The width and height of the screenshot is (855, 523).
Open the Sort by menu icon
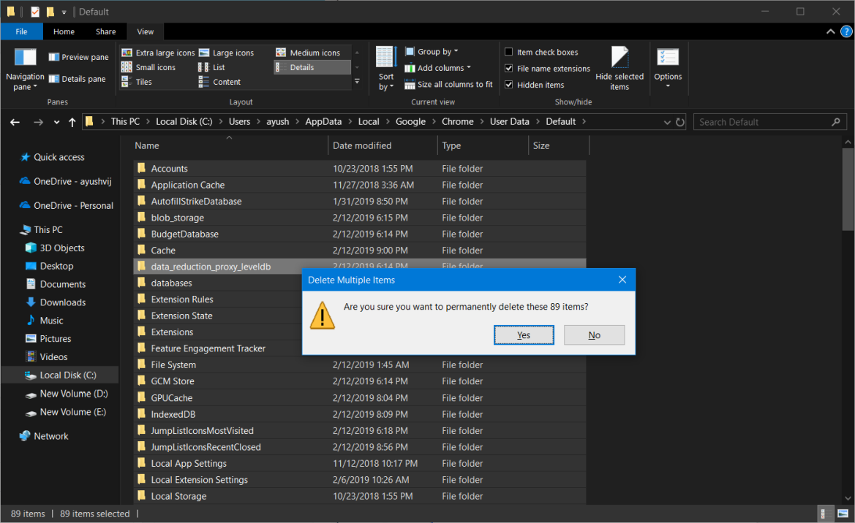pos(385,58)
